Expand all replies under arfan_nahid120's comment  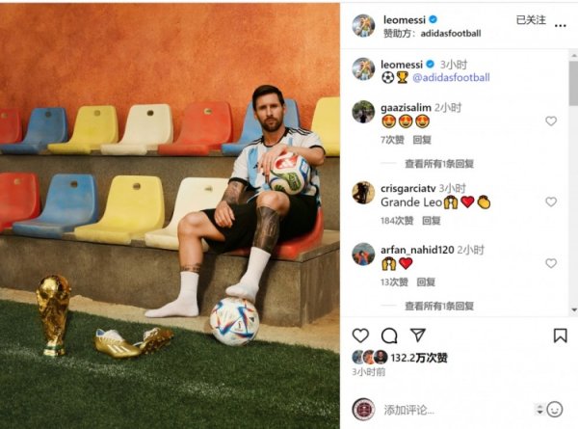click(439, 306)
